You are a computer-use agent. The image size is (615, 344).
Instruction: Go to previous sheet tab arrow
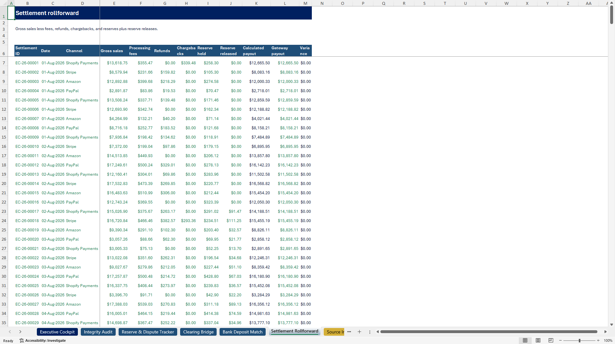point(10,332)
